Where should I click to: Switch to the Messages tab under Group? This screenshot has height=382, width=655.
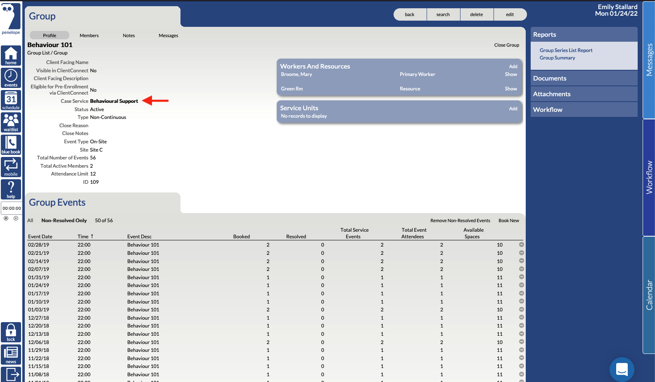[x=168, y=36]
